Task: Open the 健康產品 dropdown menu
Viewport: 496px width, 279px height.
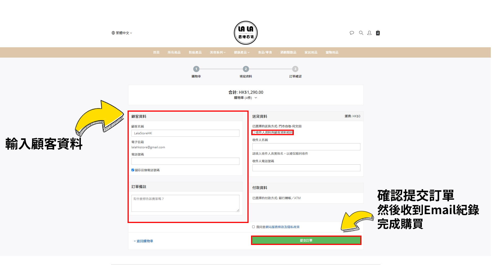Action: pyautogui.click(x=242, y=52)
